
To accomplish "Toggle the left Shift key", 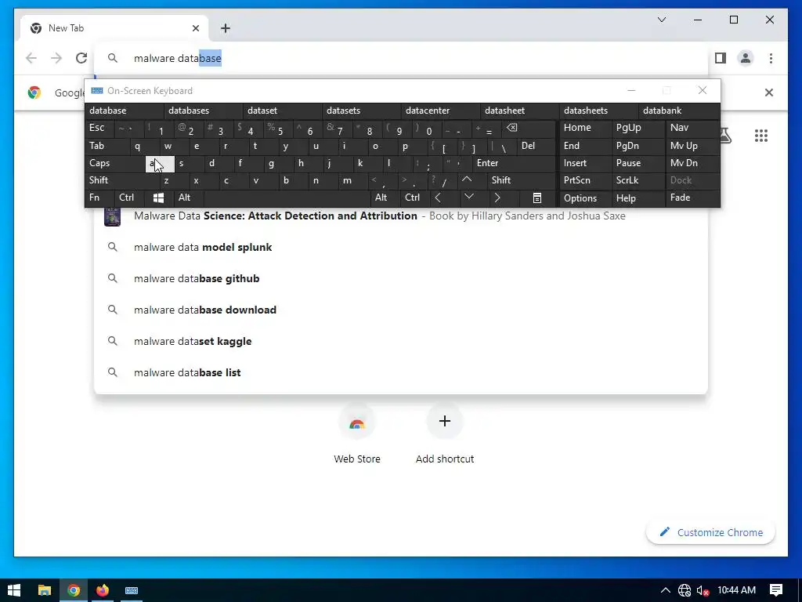I will 122,180.
